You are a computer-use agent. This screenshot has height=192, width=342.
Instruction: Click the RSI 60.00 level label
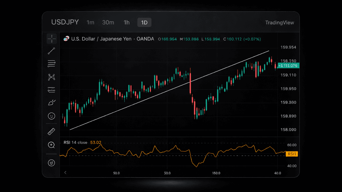tap(292, 145)
